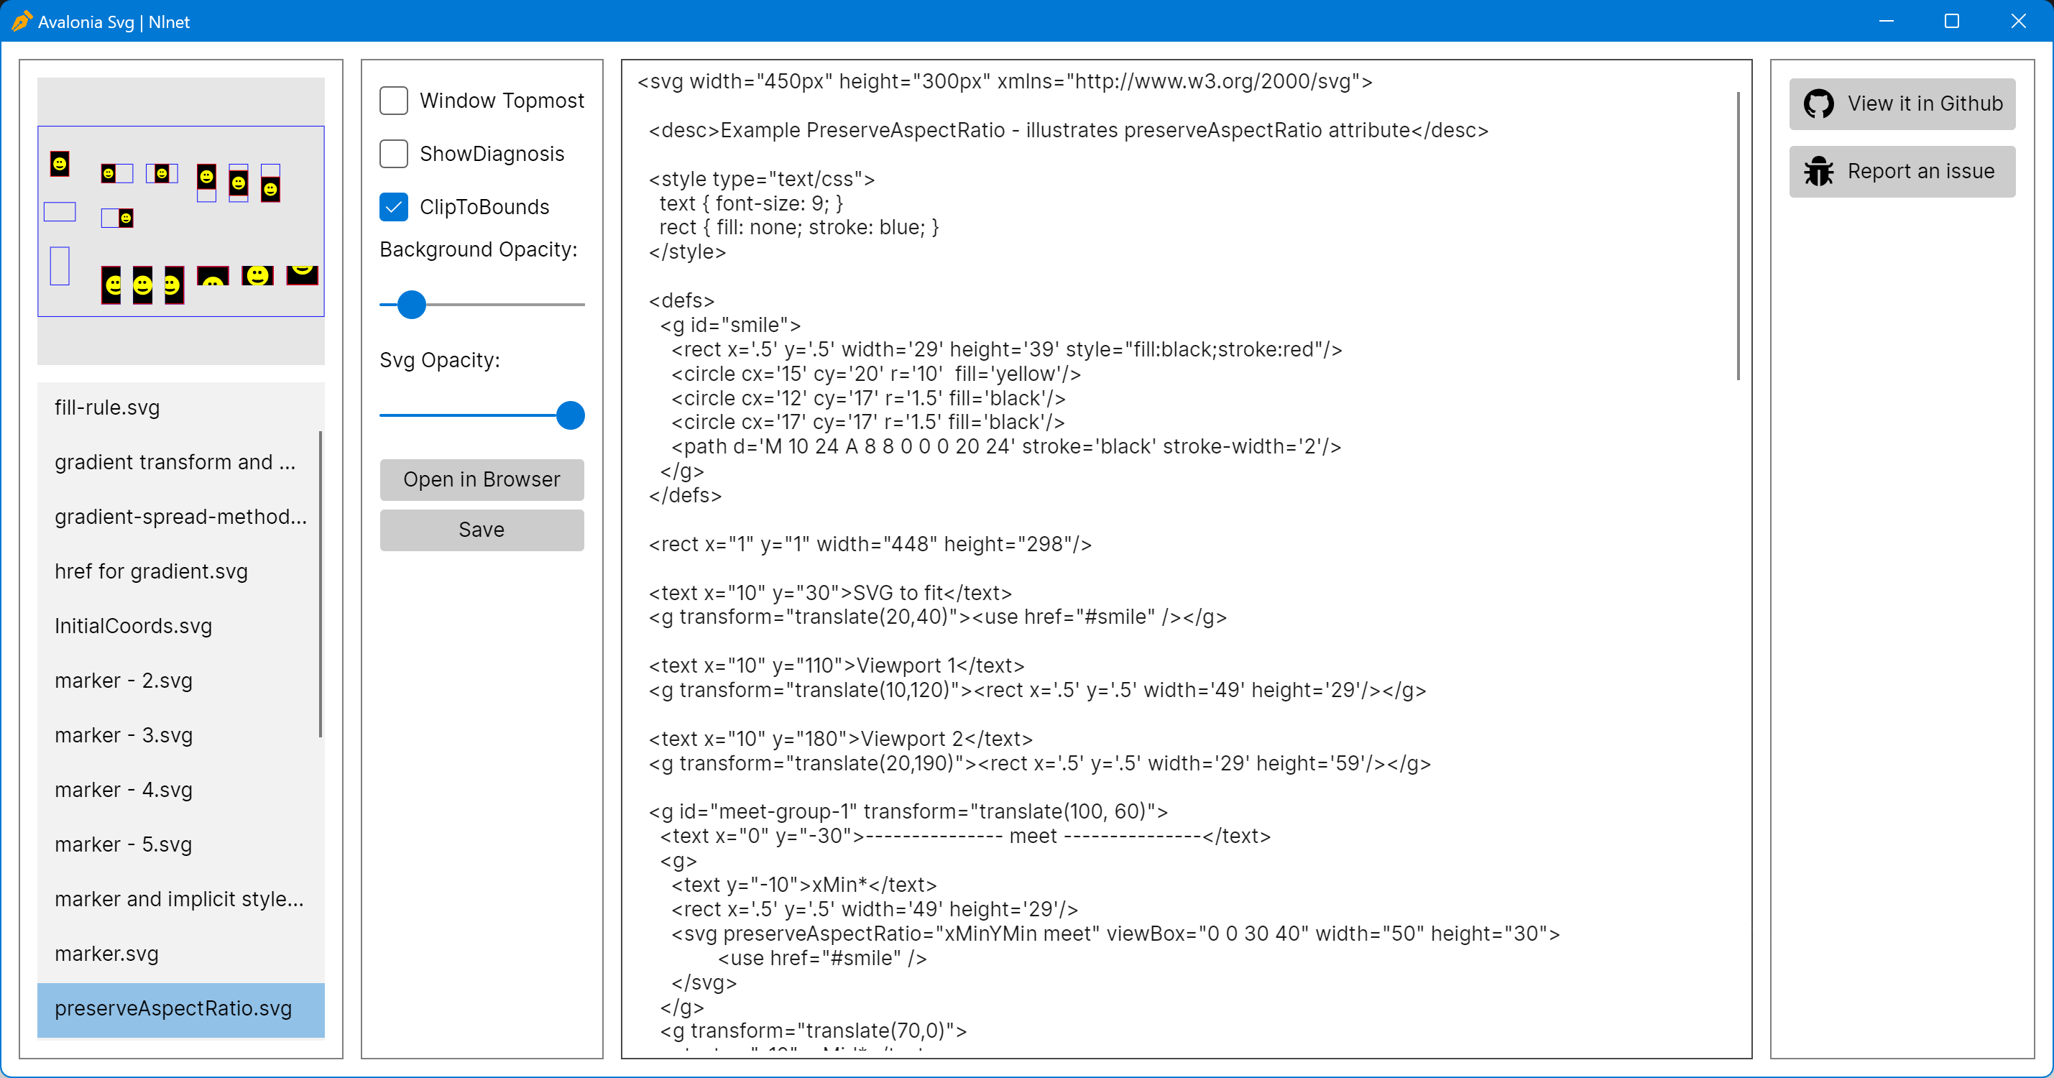Toggle the ShowDiagnosis checkbox
This screenshot has width=2054, height=1078.
pyautogui.click(x=394, y=154)
